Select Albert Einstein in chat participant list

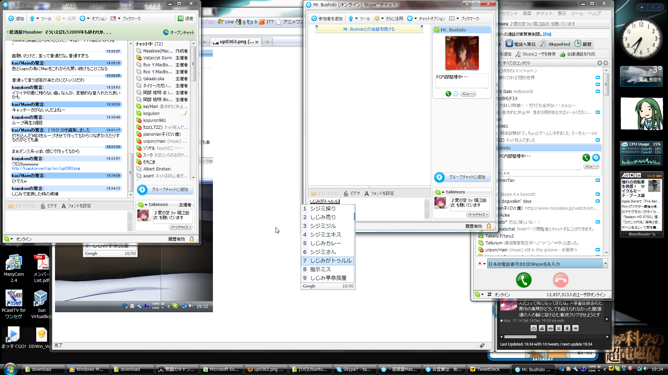click(157, 169)
